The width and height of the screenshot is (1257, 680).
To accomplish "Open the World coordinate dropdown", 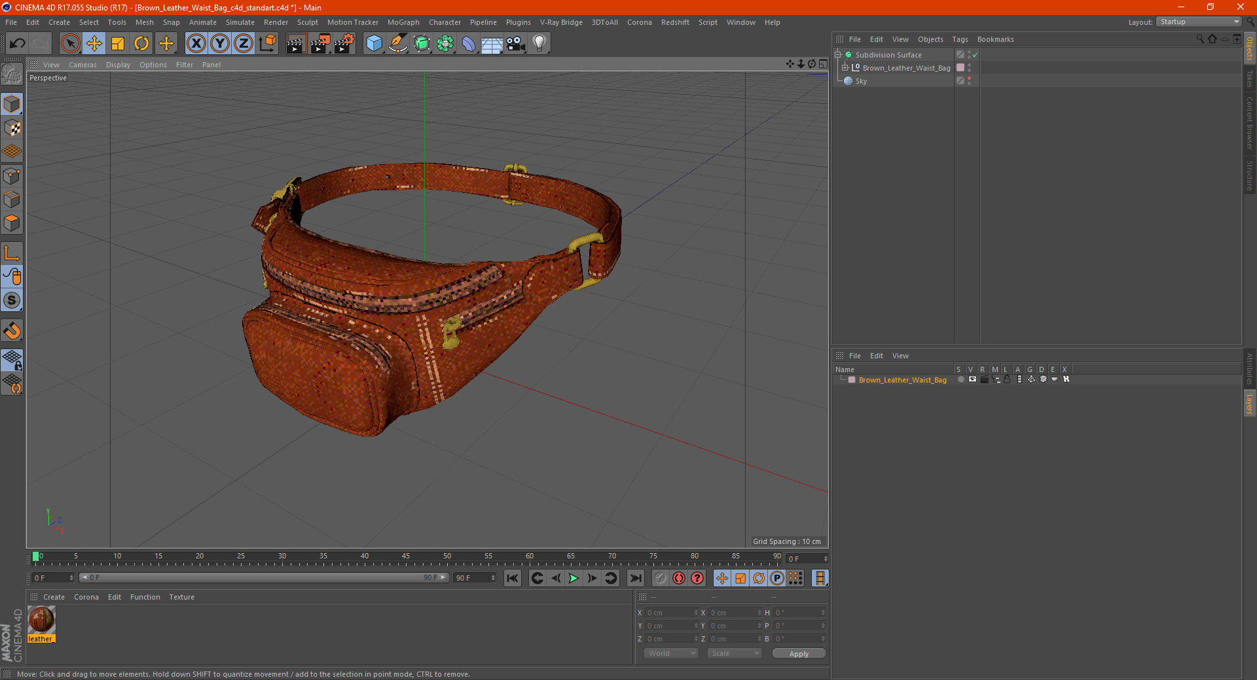I will tap(671, 653).
